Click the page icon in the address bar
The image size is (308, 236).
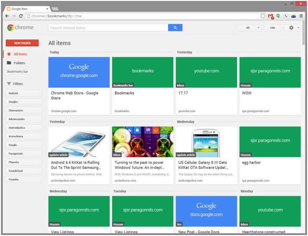click(29, 16)
